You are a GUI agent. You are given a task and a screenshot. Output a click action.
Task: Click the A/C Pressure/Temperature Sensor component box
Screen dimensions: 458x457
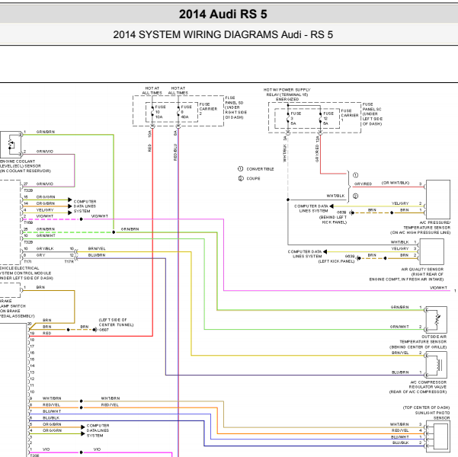pyautogui.click(x=437, y=200)
